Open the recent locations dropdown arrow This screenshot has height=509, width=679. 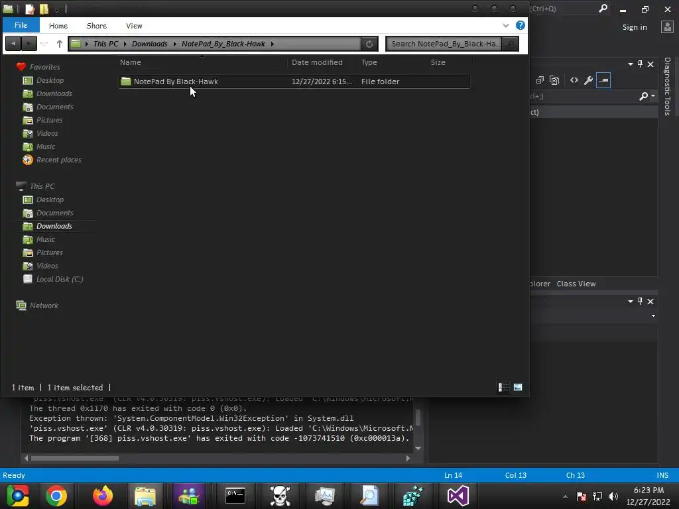[44, 44]
